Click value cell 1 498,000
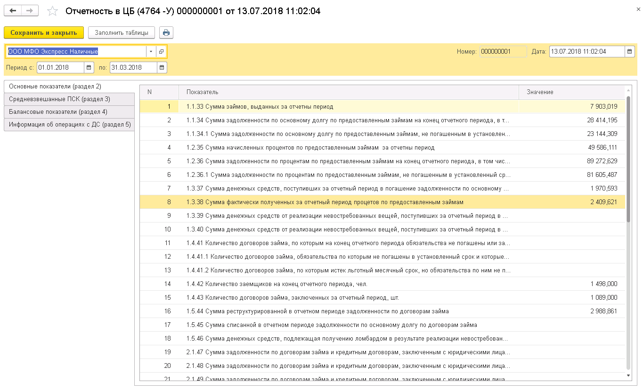Screen dimensions: 643x390 572,284
